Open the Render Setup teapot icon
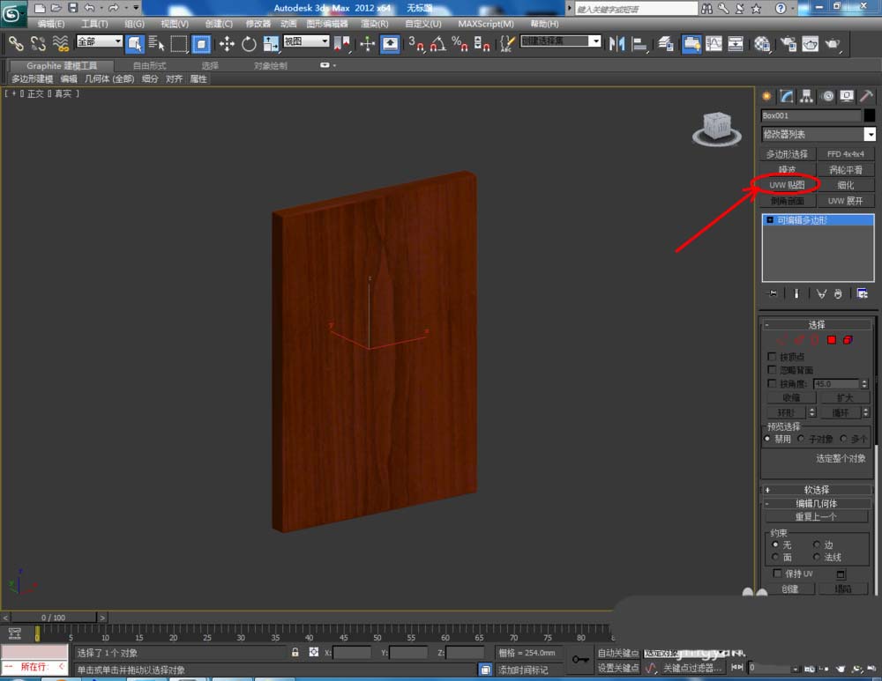The image size is (882, 681). click(788, 43)
